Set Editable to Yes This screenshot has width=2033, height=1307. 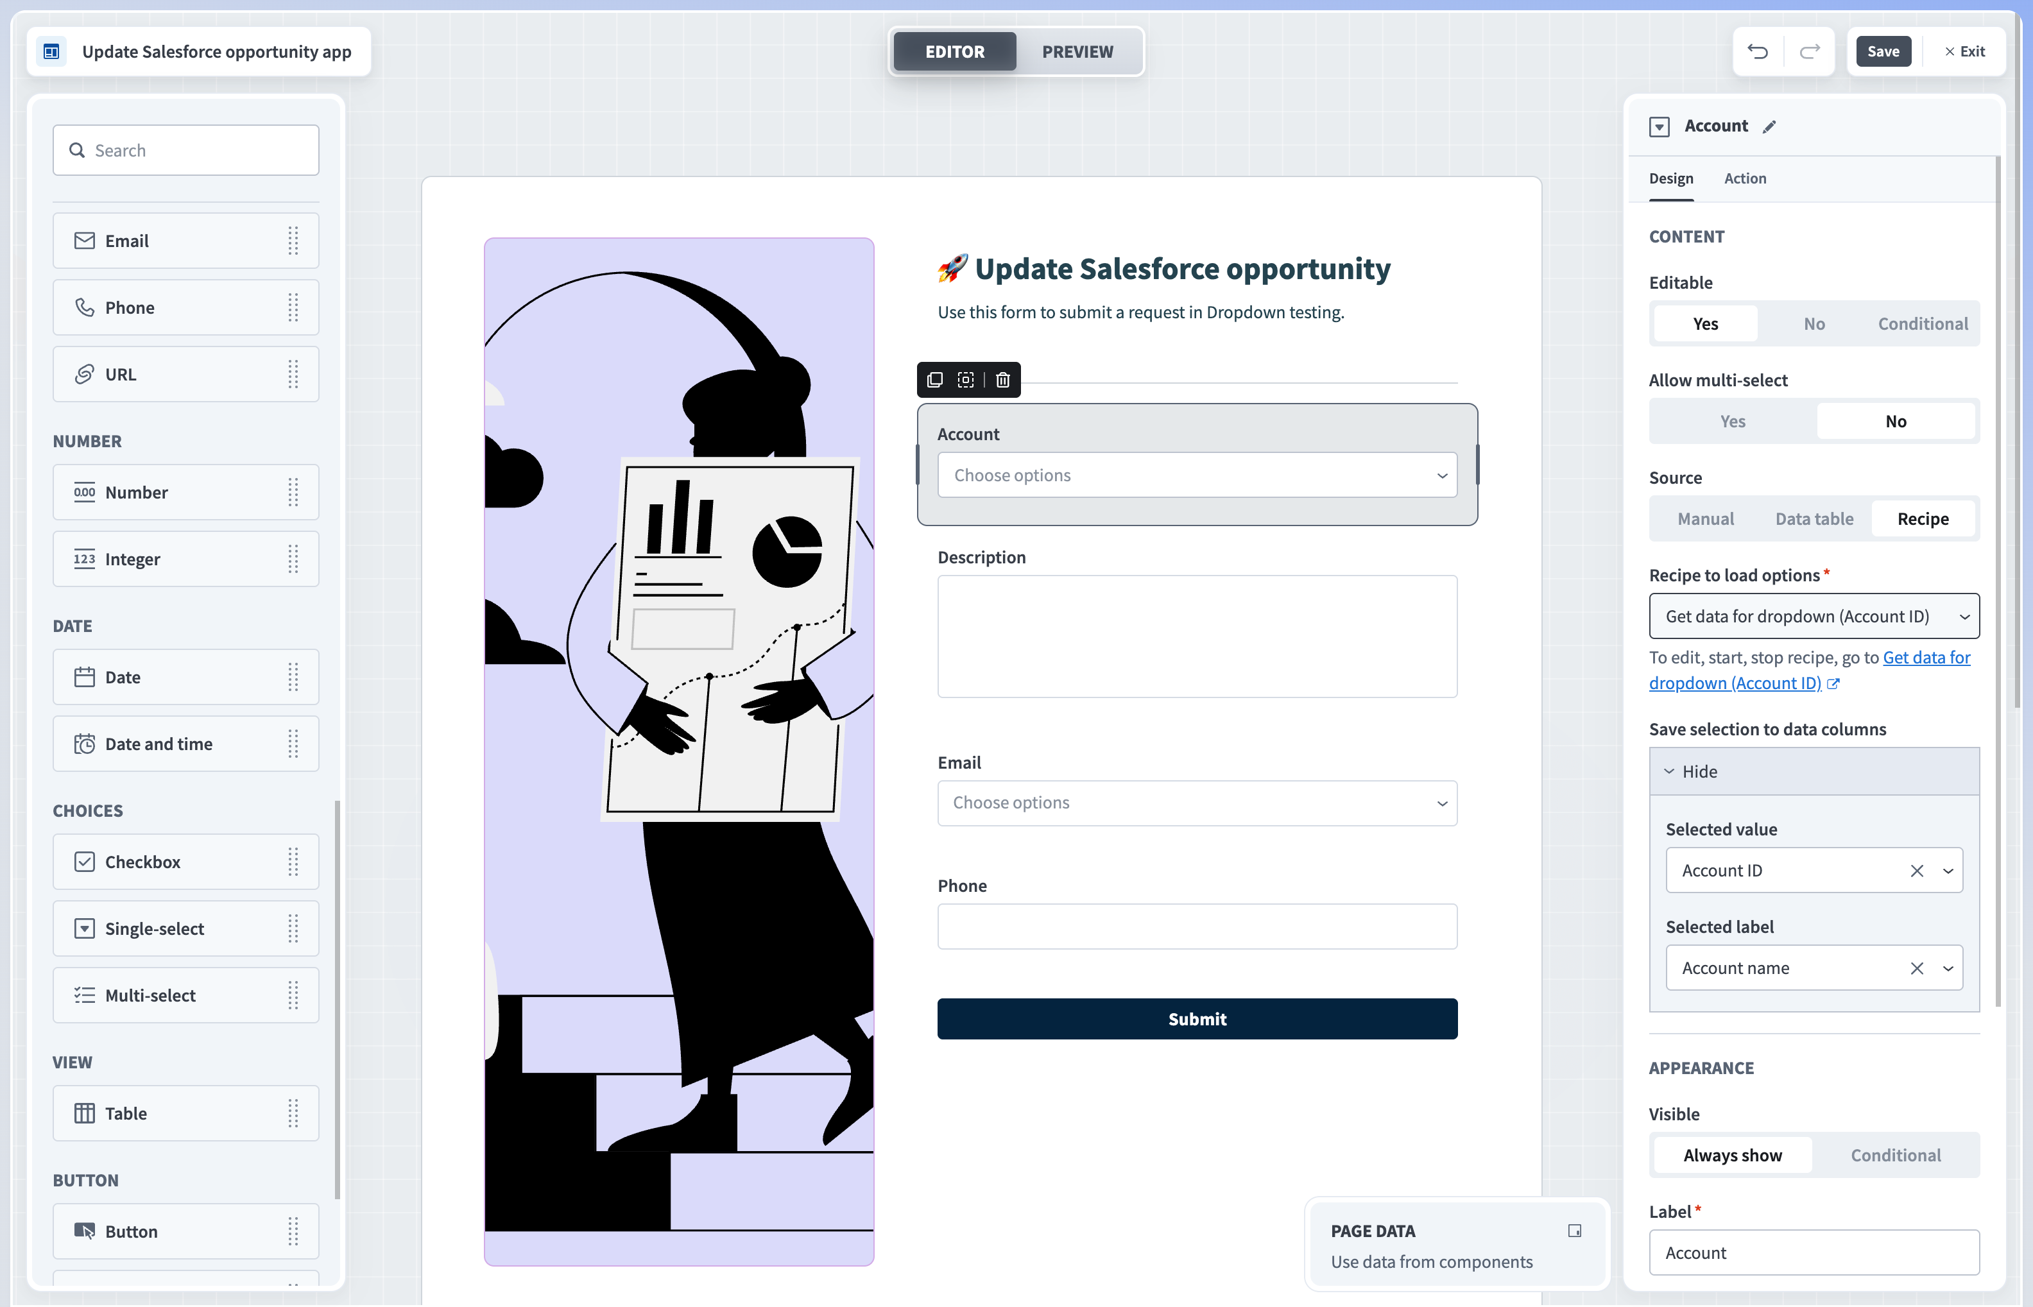tap(1705, 323)
